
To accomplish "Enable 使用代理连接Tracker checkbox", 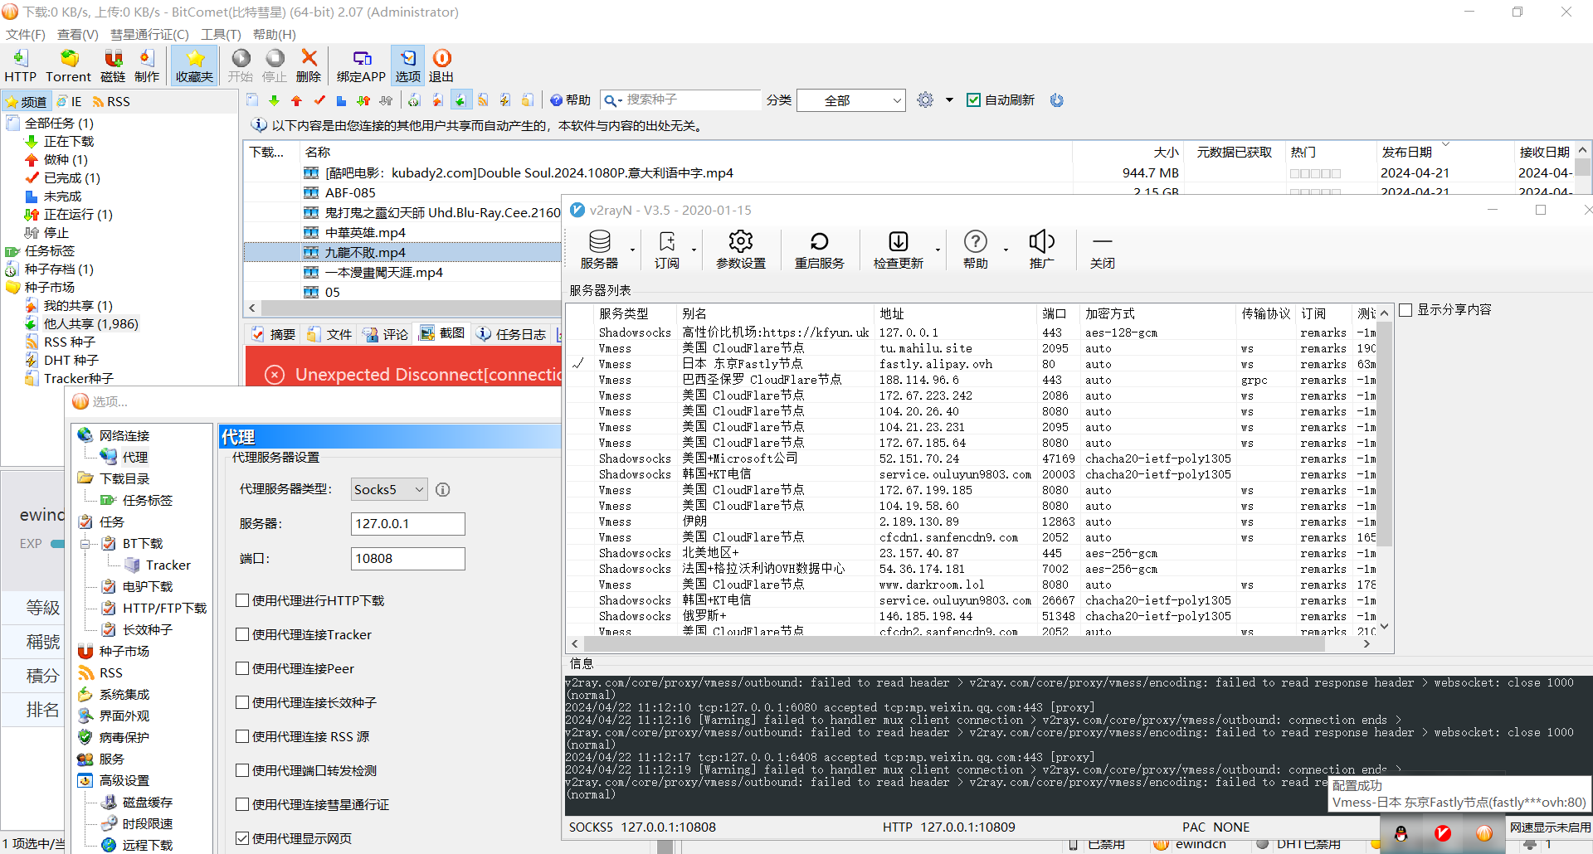I will 242,634.
